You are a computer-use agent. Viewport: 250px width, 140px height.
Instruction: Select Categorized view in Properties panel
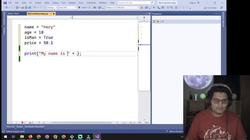(154, 21)
